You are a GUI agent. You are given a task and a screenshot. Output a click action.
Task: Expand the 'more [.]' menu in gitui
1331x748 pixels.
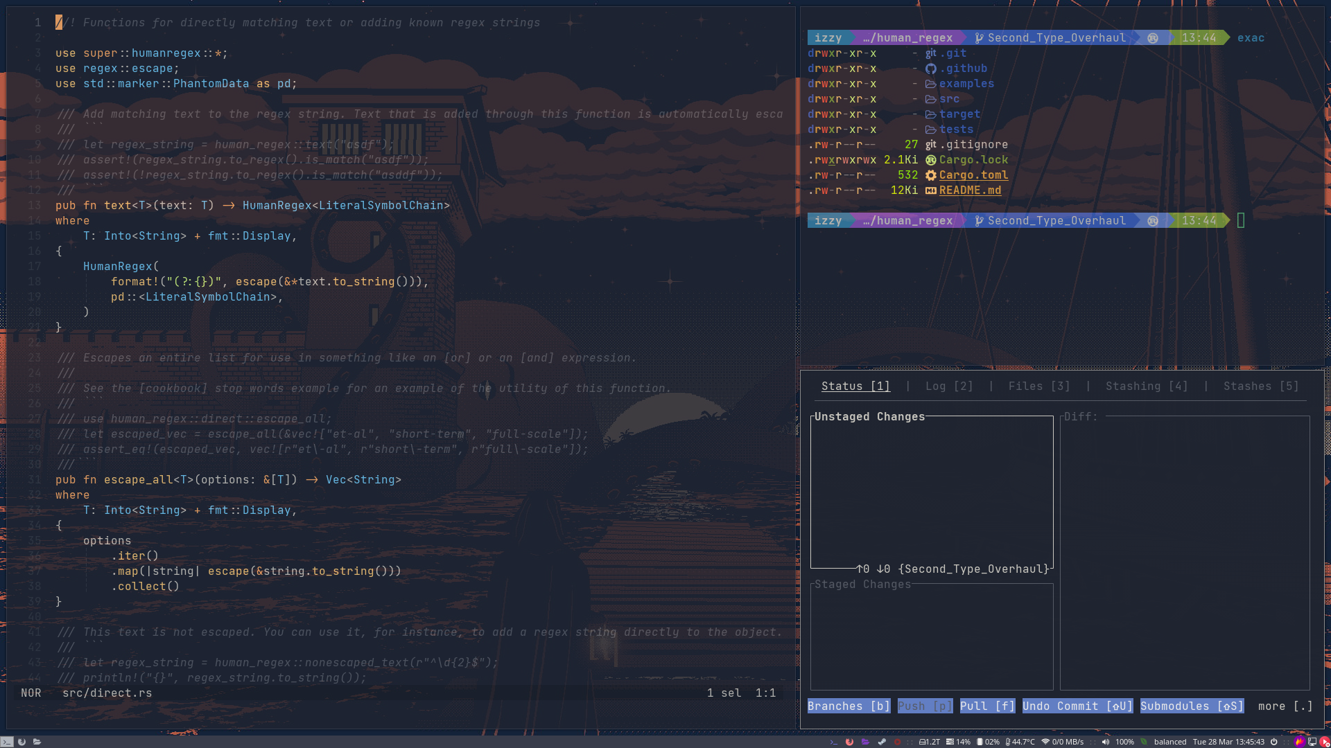(1285, 706)
